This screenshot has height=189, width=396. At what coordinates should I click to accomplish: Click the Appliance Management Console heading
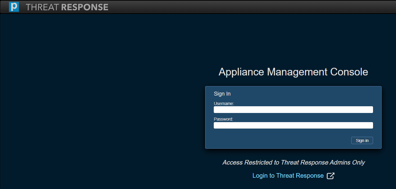(293, 72)
